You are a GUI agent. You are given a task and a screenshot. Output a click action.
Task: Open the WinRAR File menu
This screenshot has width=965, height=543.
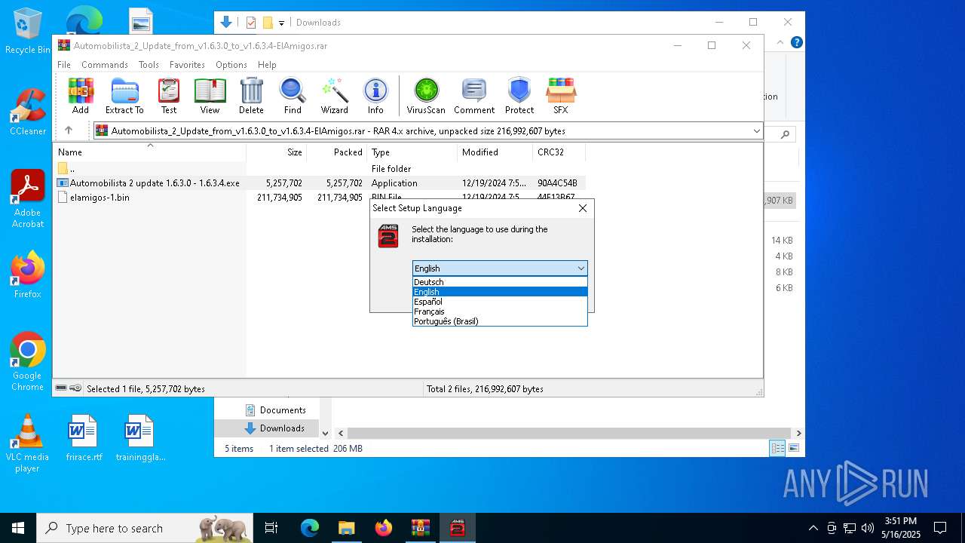coord(64,65)
